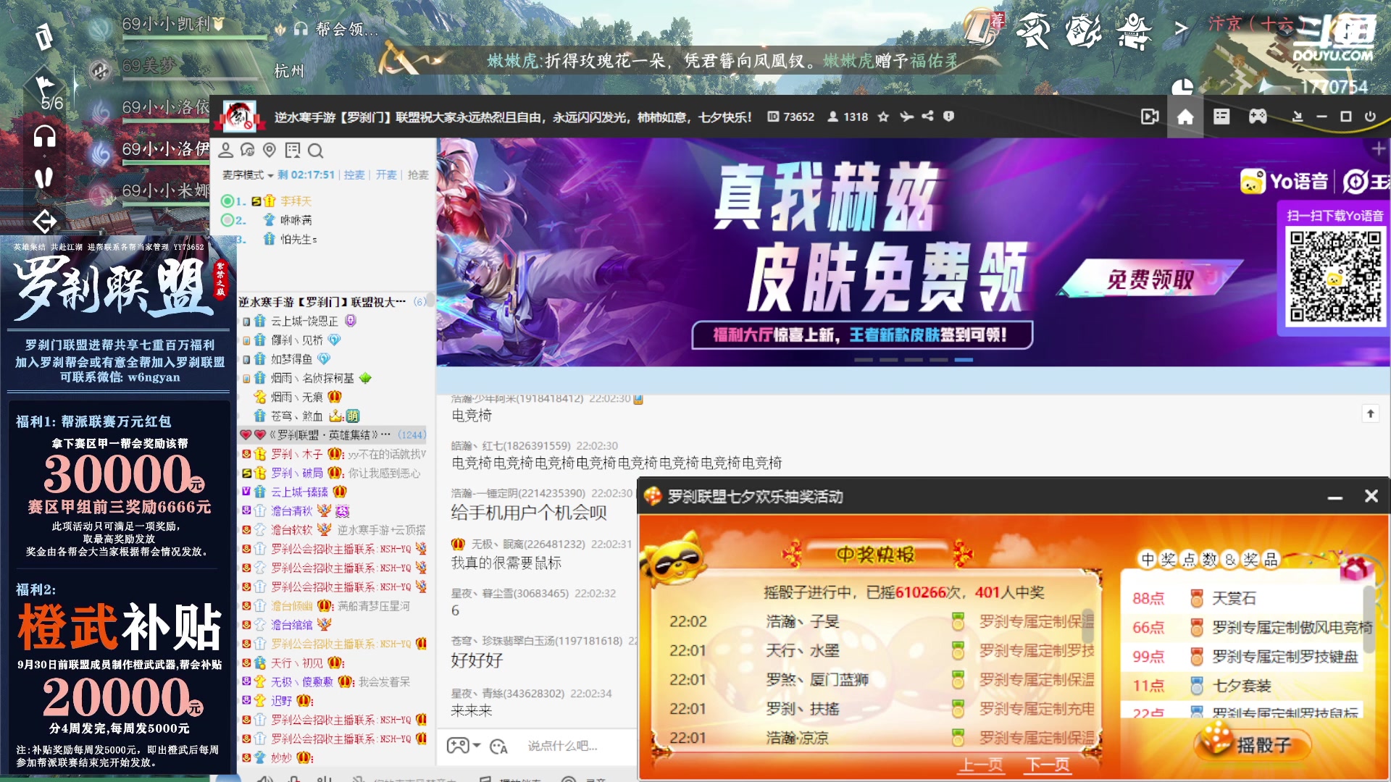
Task: Click the footprints icon in game sidebar
Action: pyautogui.click(x=44, y=177)
